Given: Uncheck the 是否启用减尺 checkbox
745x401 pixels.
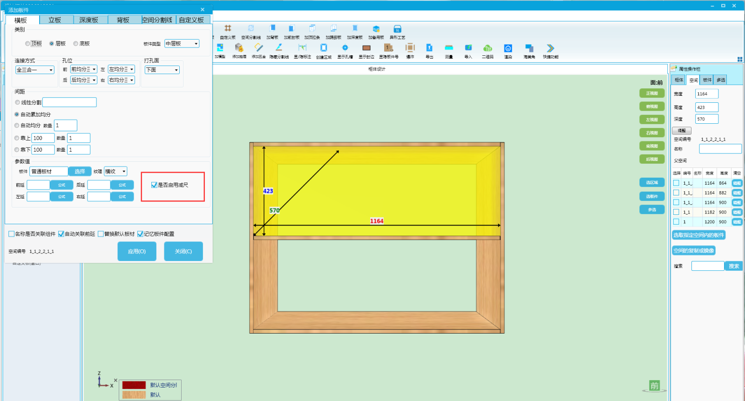Looking at the screenshot, I should [x=154, y=185].
